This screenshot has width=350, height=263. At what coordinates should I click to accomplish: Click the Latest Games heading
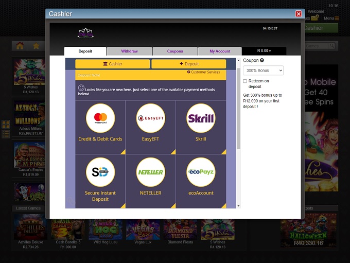point(28,208)
